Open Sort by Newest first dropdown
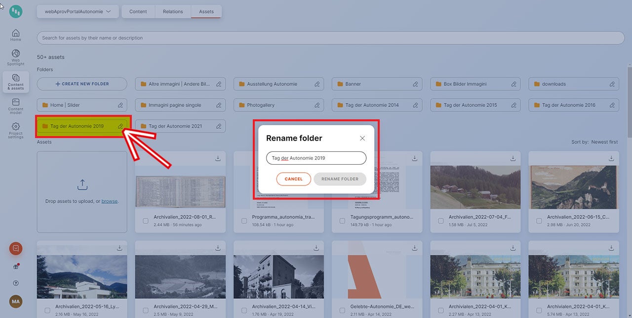The image size is (632, 318). click(x=604, y=142)
